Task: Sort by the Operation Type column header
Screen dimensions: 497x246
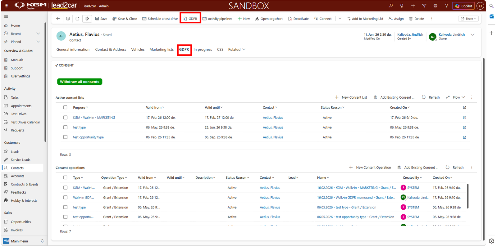Action: coord(114,177)
